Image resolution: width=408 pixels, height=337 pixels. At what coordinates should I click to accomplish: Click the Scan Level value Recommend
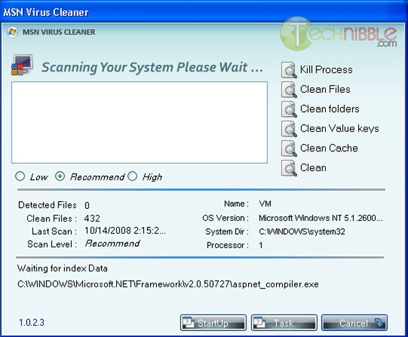(112, 243)
